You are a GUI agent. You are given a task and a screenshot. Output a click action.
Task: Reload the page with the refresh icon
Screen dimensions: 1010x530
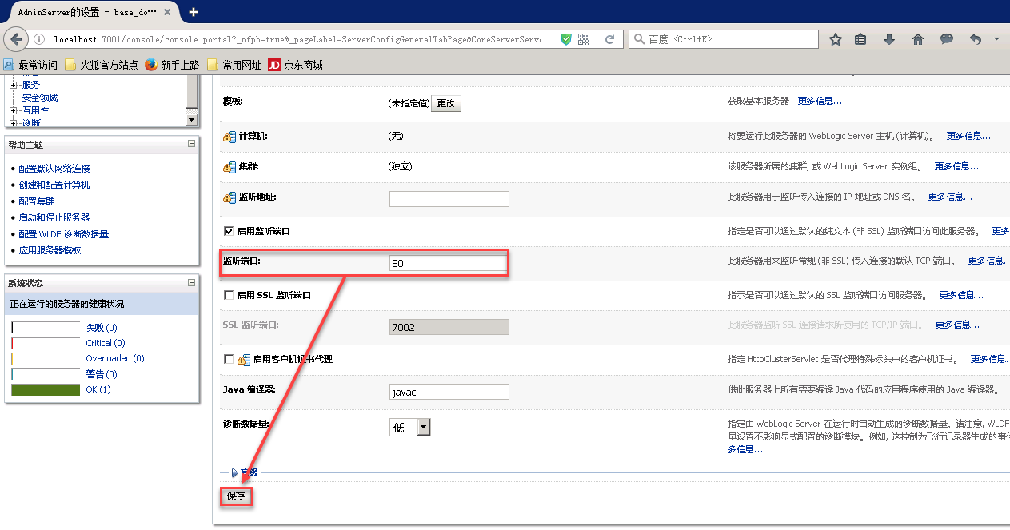[x=609, y=39]
